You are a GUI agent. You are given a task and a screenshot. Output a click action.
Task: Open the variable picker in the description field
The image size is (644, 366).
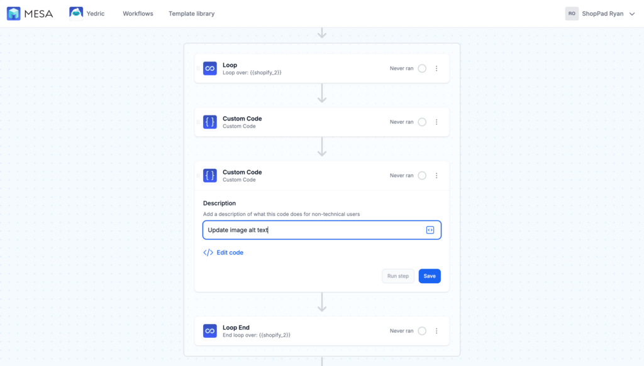click(430, 230)
